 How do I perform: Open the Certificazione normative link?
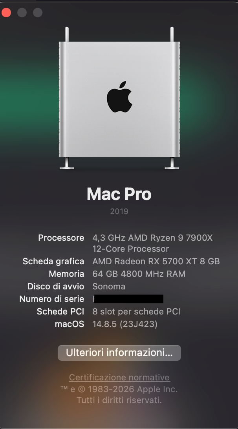click(x=119, y=377)
